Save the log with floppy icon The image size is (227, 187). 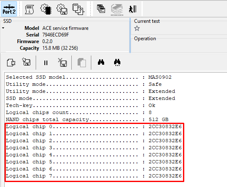pyautogui.click(x=26, y=62)
